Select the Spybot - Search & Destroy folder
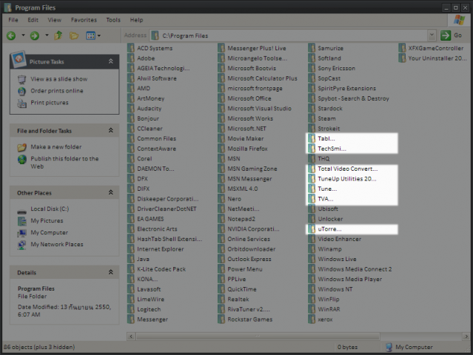Screen dimensions: 473x355 coord(353,98)
